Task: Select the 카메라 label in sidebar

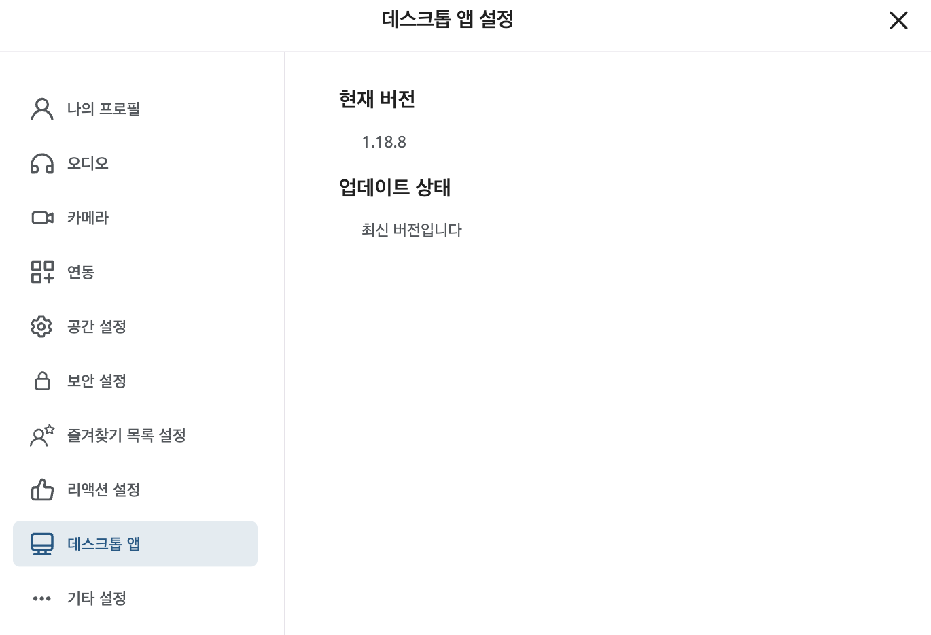Action: tap(88, 218)
